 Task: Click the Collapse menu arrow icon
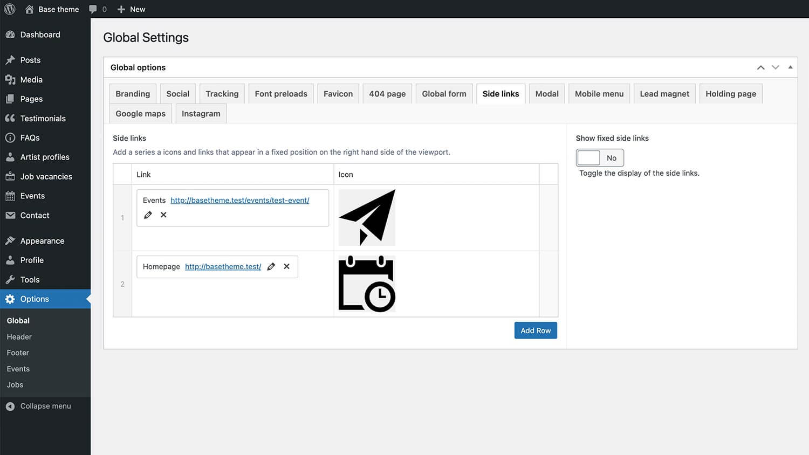coord(10,406)
